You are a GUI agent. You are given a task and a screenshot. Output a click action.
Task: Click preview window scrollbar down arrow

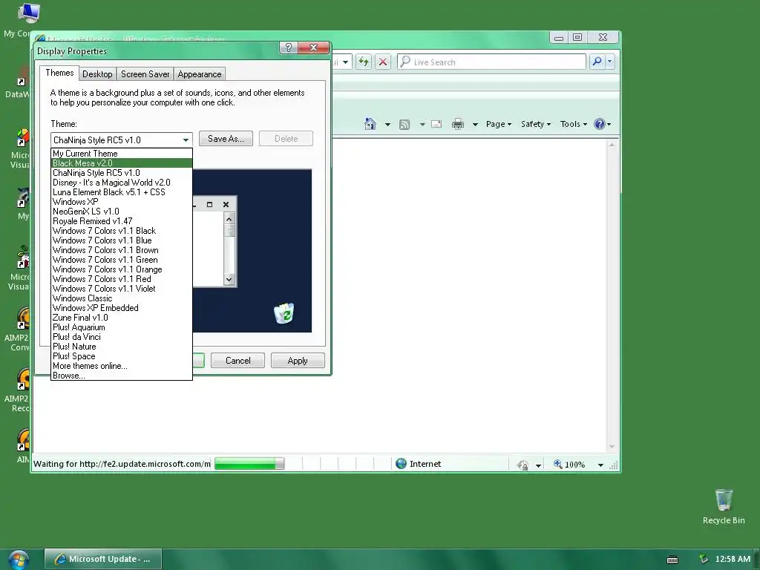229,280
